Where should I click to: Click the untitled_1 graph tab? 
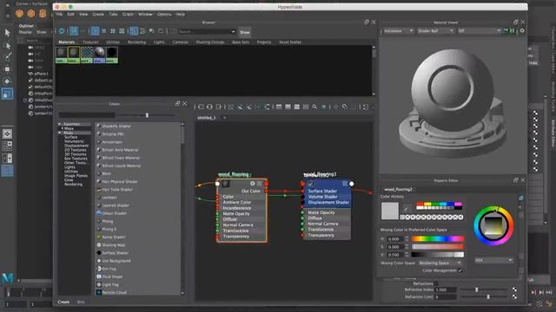(x=207, y=118)
